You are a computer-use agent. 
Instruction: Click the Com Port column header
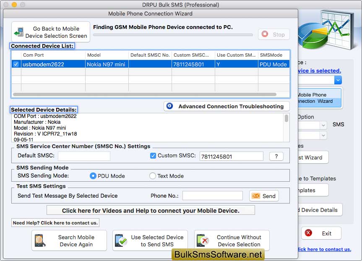click(x=53, y=55)
